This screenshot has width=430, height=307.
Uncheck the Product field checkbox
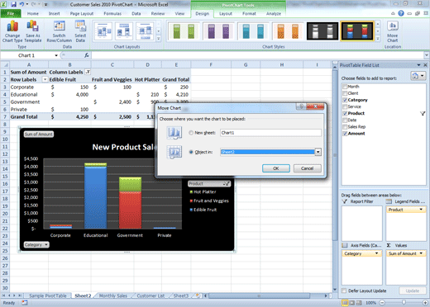pyautogui.click(x=345, y=113)
